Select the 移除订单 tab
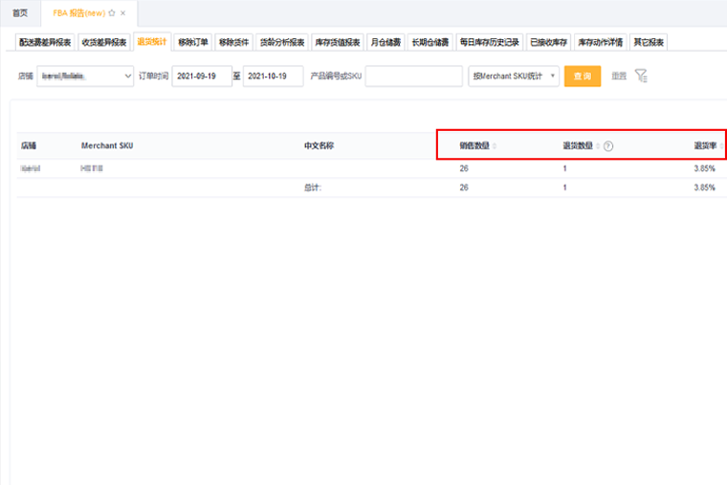This screenshot has width=727, height=485. 192,42
